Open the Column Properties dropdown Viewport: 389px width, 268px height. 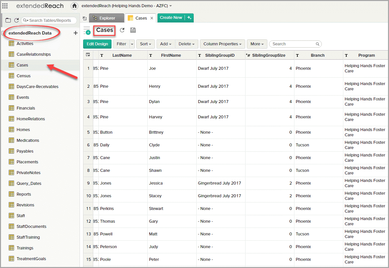[222, 44]
